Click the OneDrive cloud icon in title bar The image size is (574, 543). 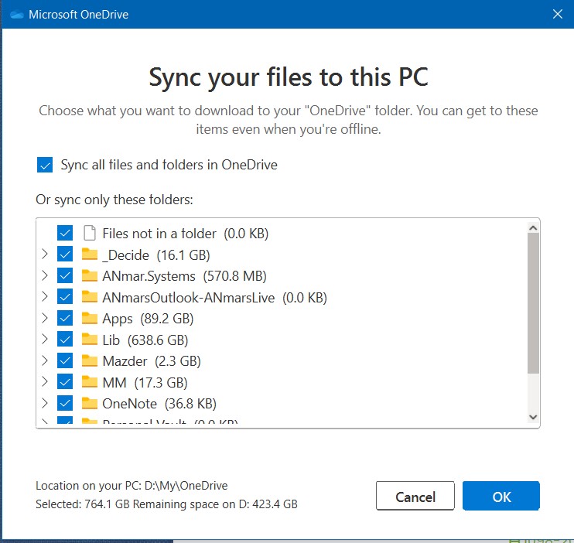tap(15, 14)
